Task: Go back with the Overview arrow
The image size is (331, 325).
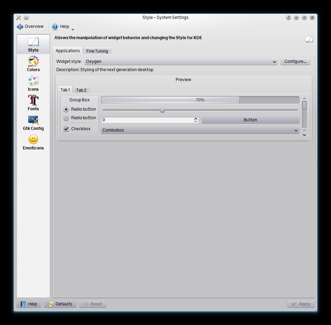Action: pyautogui.click(x=30, y=26)
